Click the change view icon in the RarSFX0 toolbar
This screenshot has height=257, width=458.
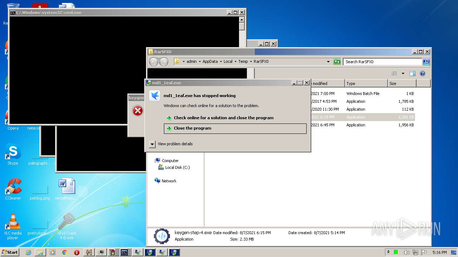[x=394, y=74]
